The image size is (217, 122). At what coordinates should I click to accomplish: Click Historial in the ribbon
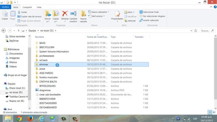pos(130,21)
